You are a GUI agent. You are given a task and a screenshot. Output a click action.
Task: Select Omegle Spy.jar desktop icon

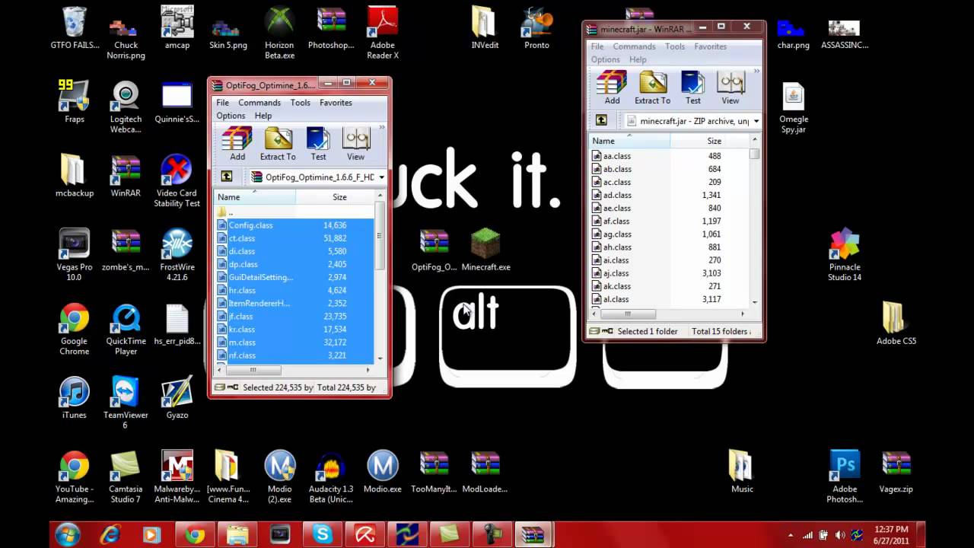point(794,108)
